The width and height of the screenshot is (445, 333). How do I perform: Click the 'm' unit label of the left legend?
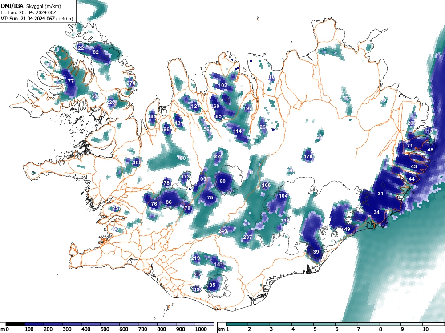pyautogui.click(x=3, y=329)
